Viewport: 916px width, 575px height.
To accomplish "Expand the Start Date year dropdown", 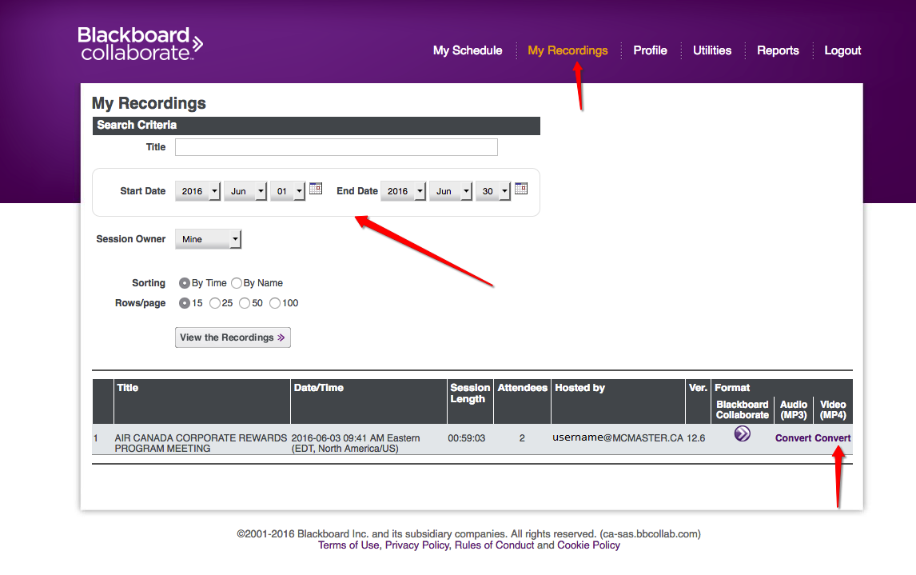I will (197, 192).
